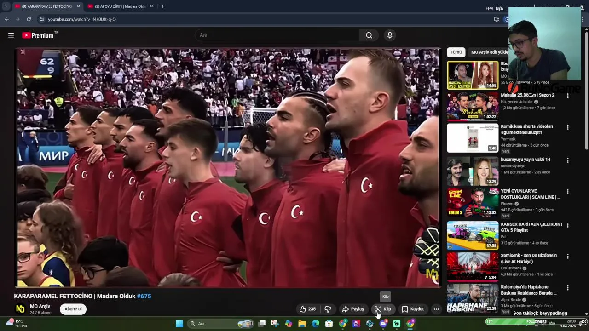Image resolution: width=589 pixels, height=331 pixels.
Task: Open more actions three-dot menu below video
Action: pos(436,309)
